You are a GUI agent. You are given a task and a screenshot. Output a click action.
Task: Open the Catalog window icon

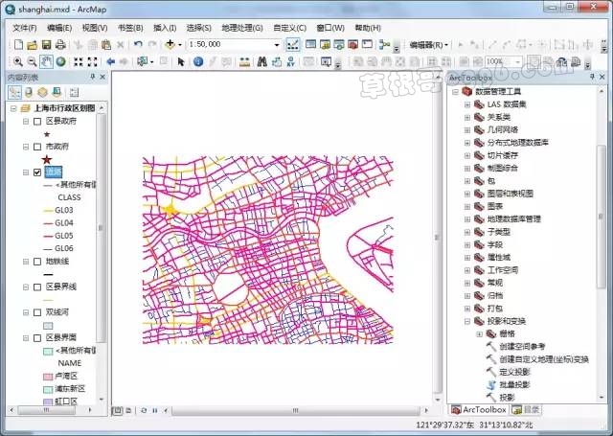click(x=325, y=45)
